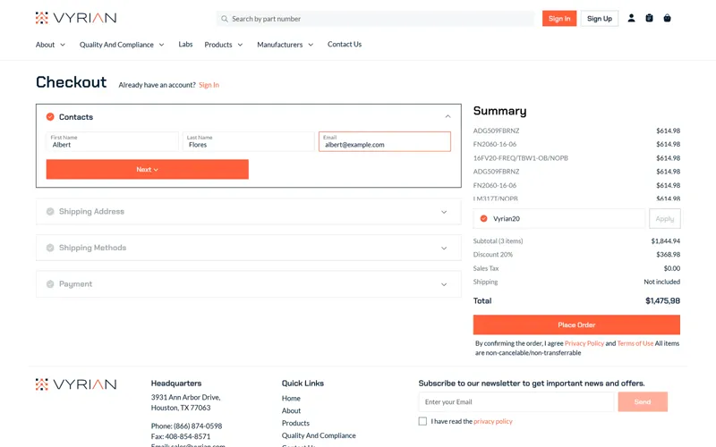Tick the privacy policy newsletter checkbox
Screen dimensions: 716x447
click(x=422, y=421)
